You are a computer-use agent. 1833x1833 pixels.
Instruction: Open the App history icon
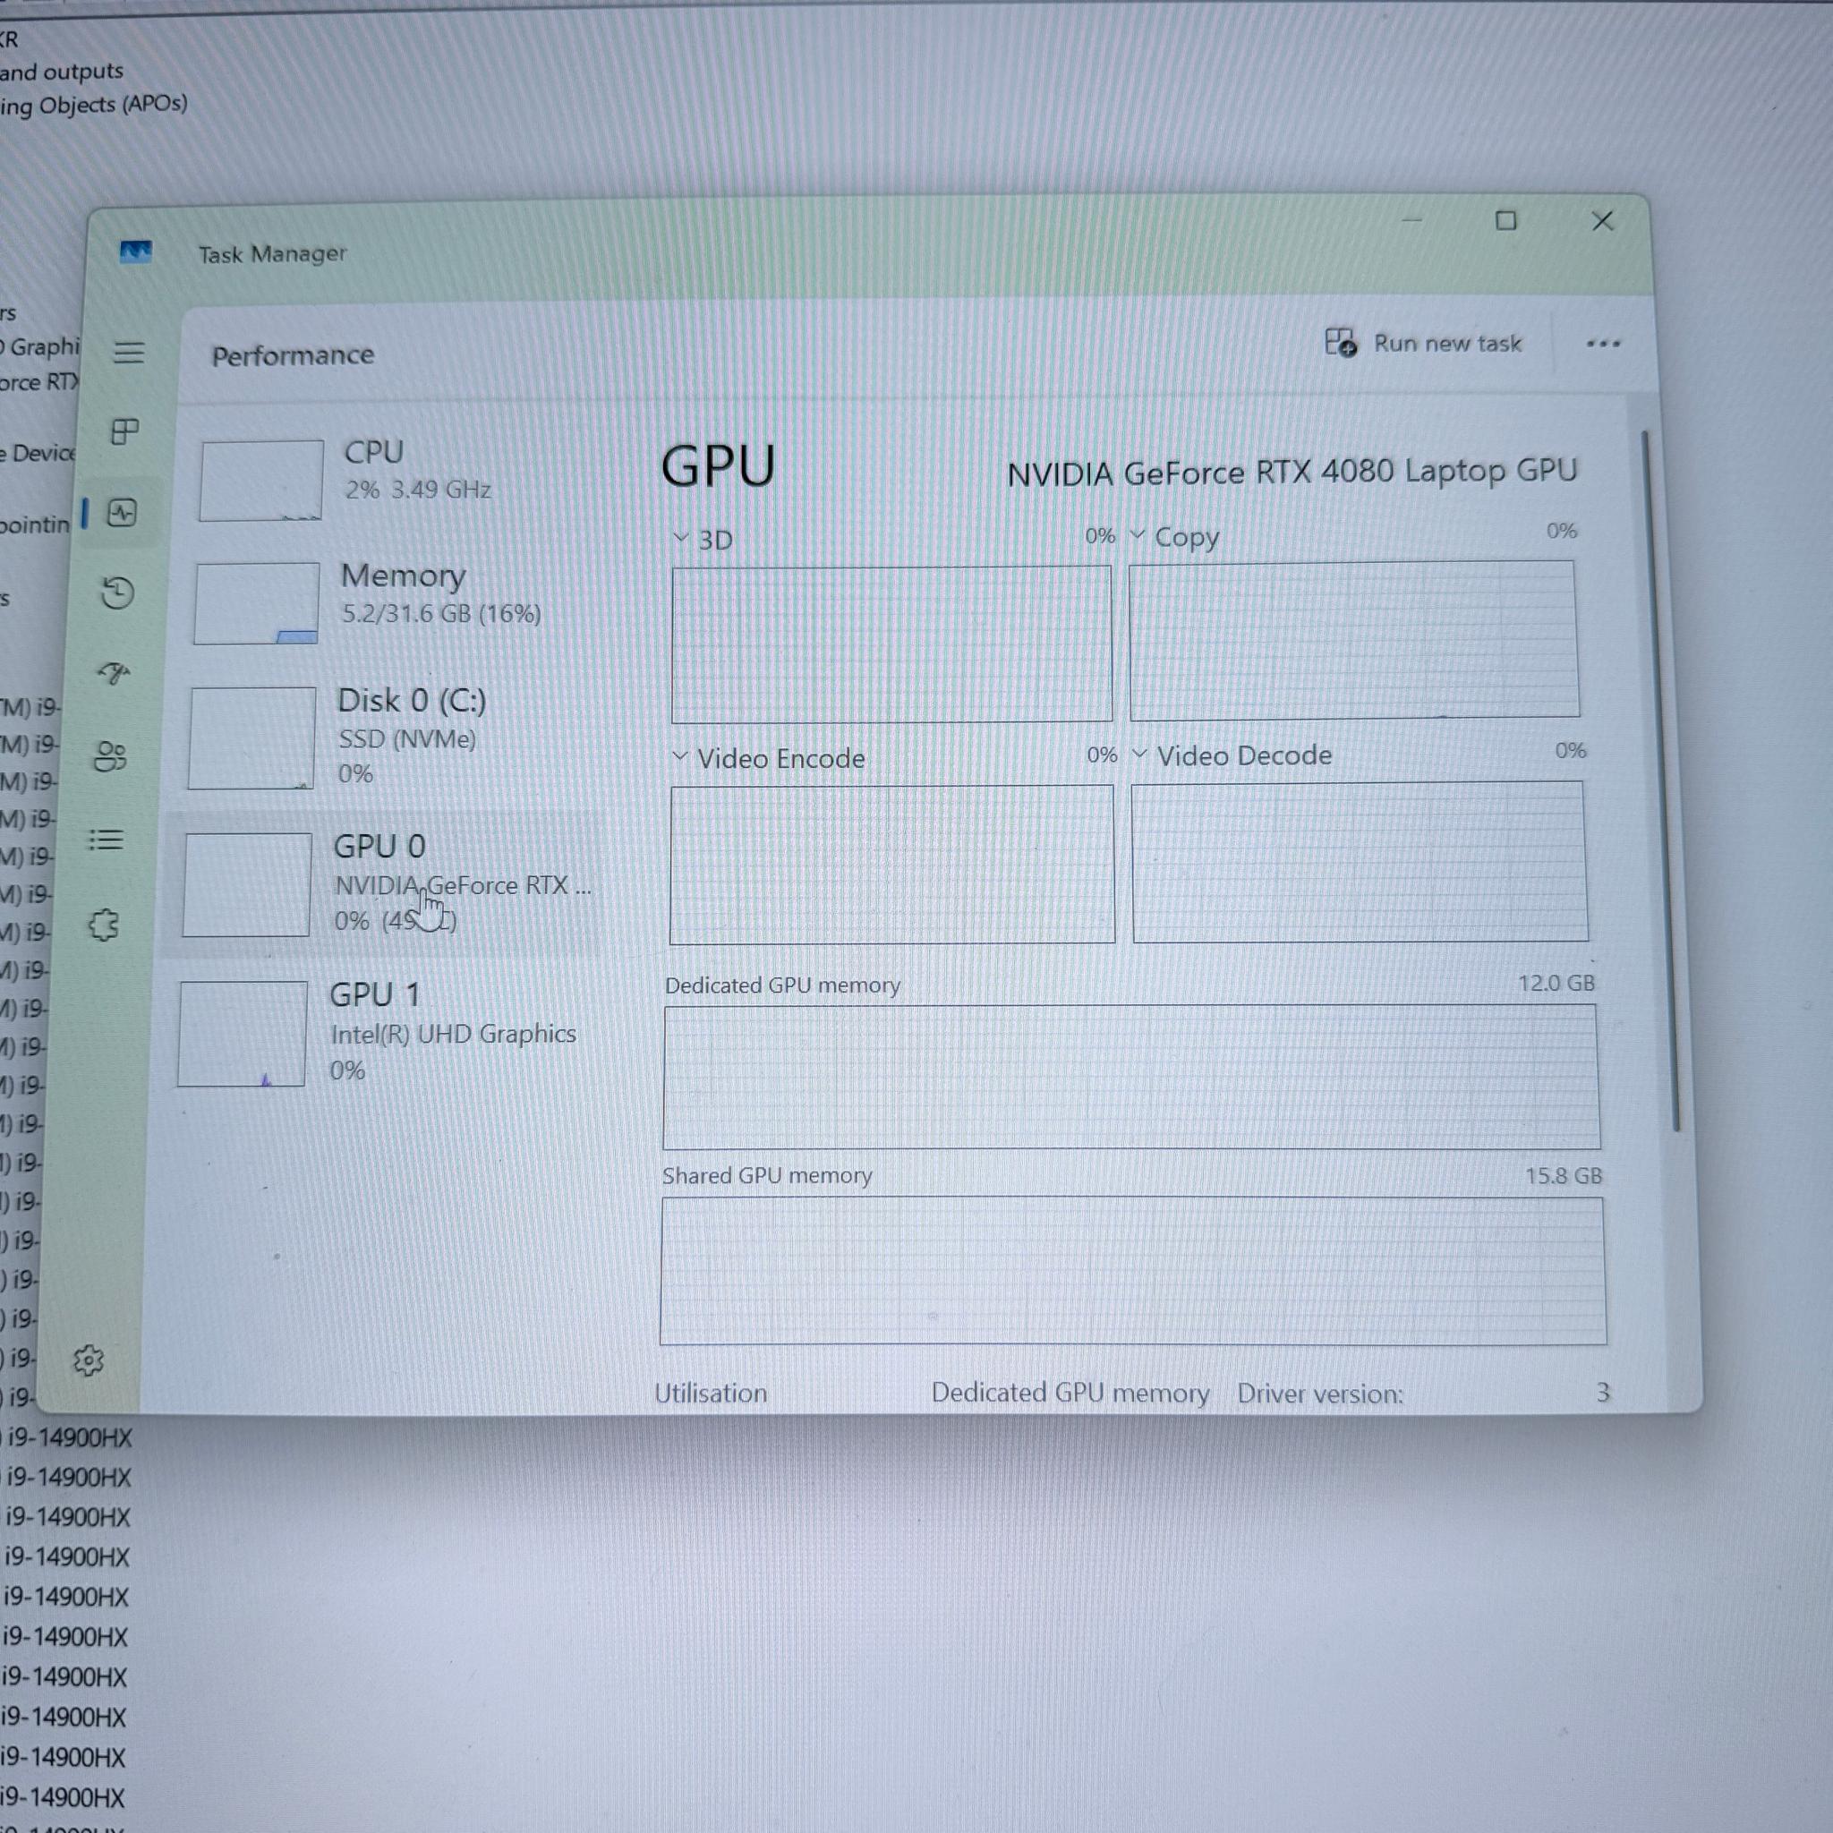[x=117, y=593]
